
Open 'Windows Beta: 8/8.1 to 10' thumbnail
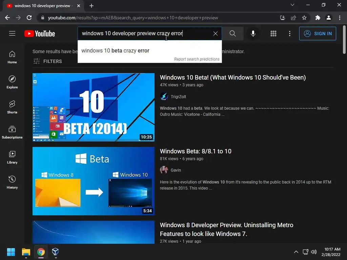(94, 181)
